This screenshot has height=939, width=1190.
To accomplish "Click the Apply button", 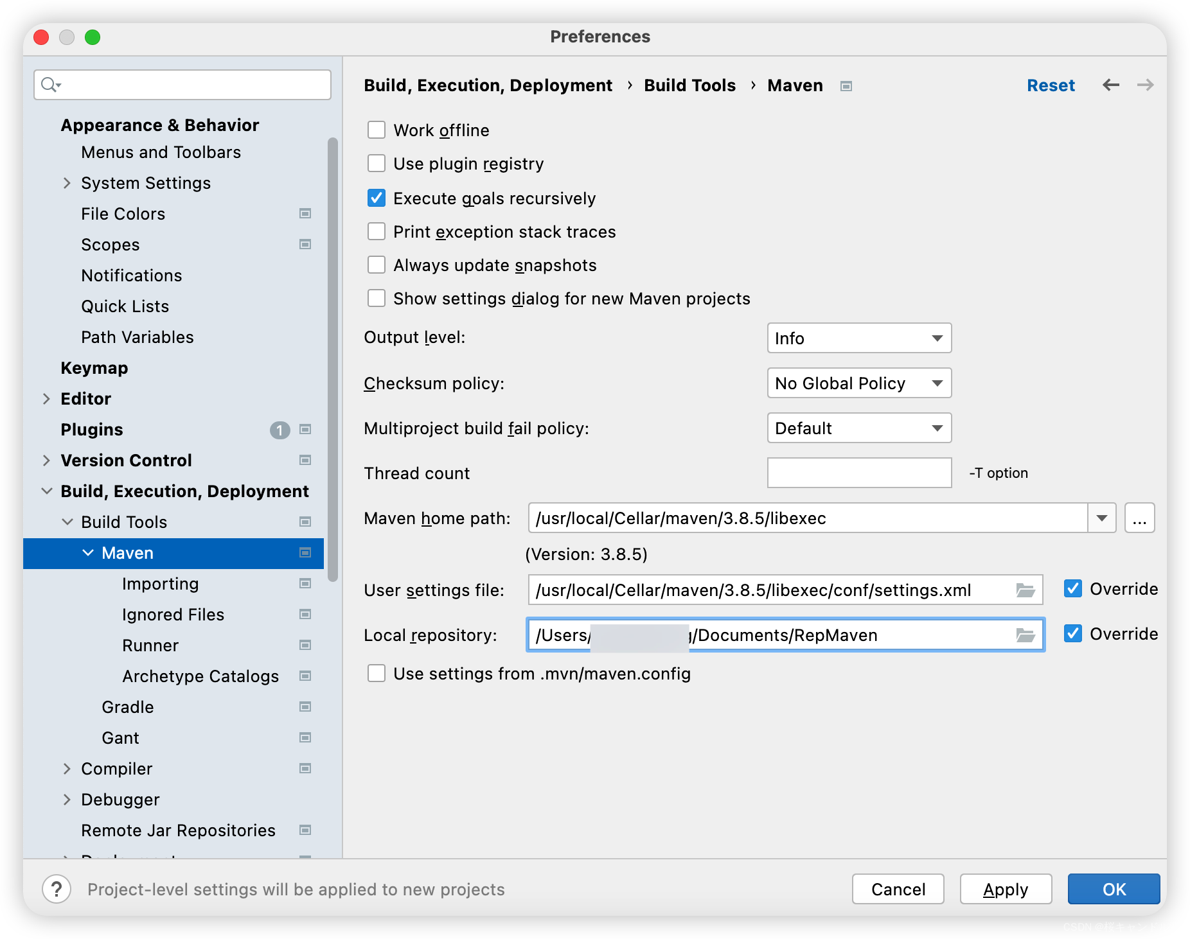I will coord(1006,889).
